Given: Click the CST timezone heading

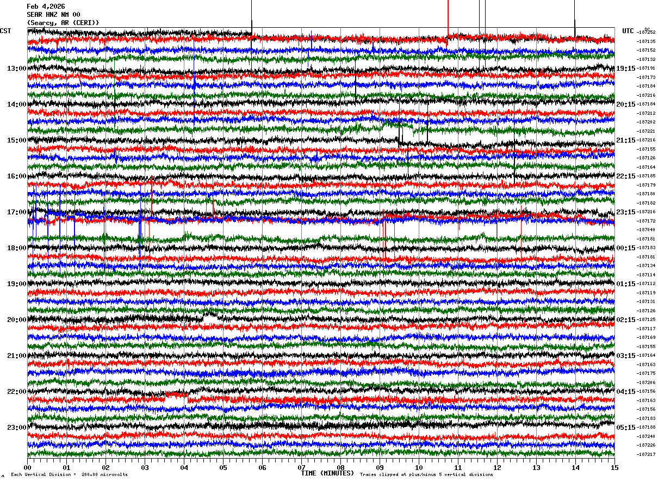Looking at the screenshot, I should [x=5, y=31].
